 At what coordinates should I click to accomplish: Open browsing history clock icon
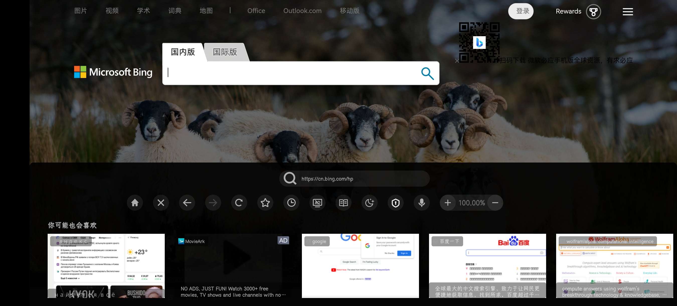tap(291, 203)
